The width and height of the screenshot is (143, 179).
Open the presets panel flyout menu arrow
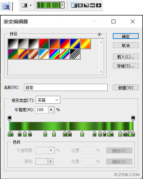pos(99,34)
